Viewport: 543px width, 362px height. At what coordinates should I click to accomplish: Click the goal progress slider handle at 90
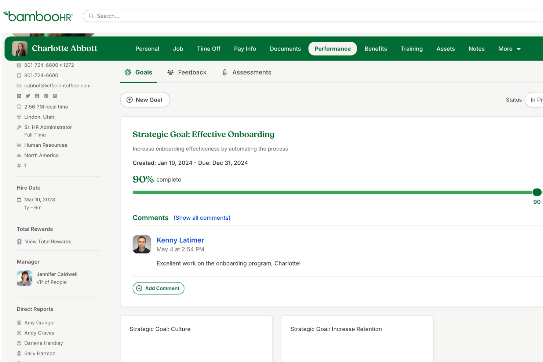coord(537,192)
